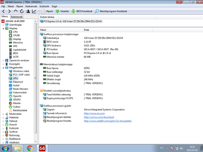Click the AIDA64 taskbar button
Viewport: 203px width, 152px height.
click(42, 148)
